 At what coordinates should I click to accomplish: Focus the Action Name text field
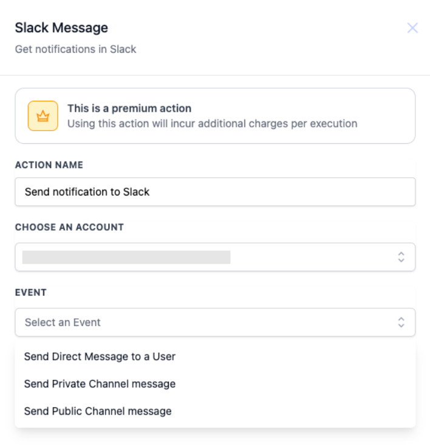point(273,192)
